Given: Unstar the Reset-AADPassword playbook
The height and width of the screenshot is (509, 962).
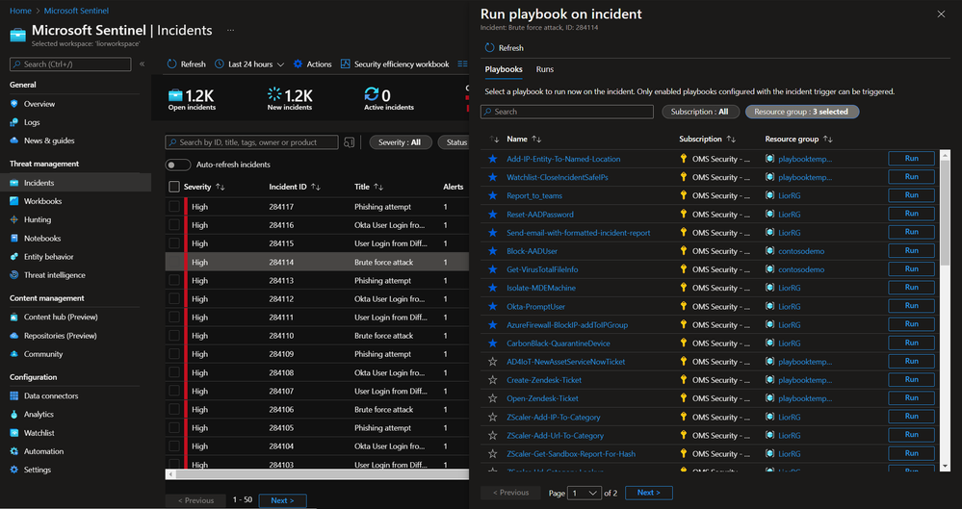Looking at the screenshot, I should coord(492,214).
